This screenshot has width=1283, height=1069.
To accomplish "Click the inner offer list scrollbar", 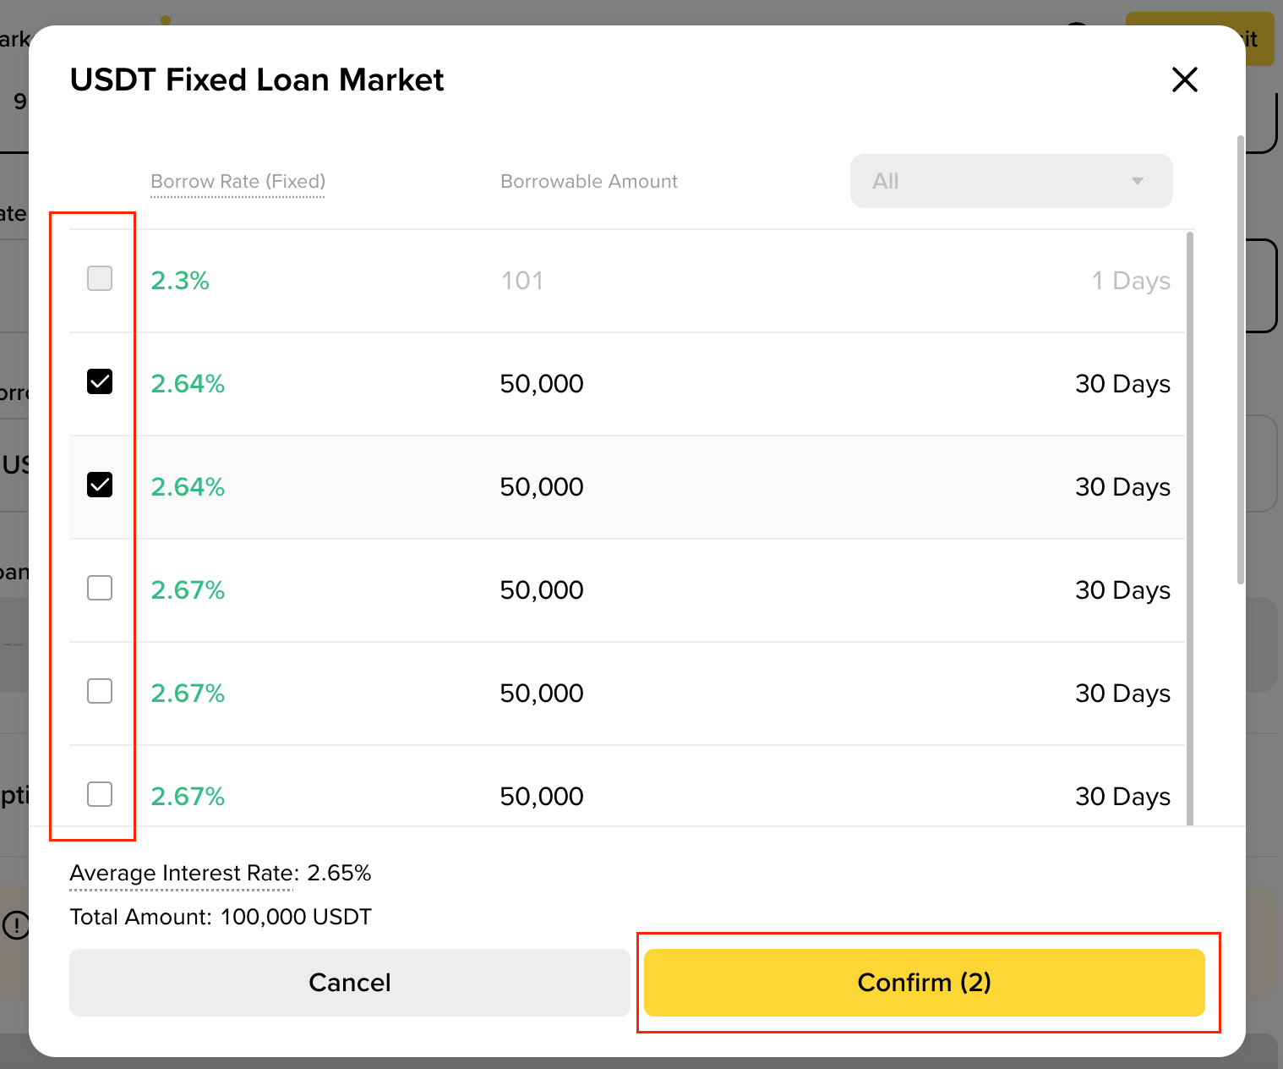I will point(1190,524).
